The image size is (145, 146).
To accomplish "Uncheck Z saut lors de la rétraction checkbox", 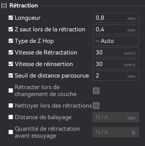I will pos(11,29).
